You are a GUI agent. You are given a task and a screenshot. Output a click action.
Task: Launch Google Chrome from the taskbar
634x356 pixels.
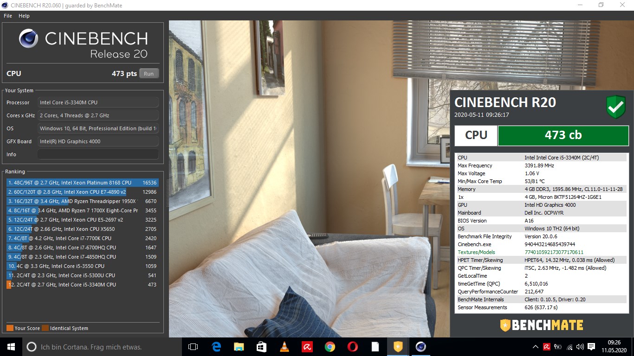[x=330, y=347]
